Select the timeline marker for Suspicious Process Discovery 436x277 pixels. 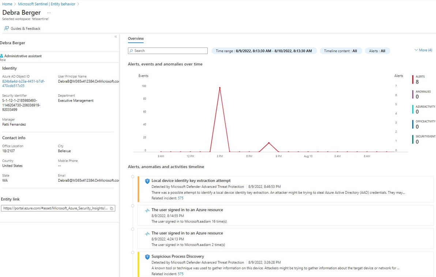[133, 253]
